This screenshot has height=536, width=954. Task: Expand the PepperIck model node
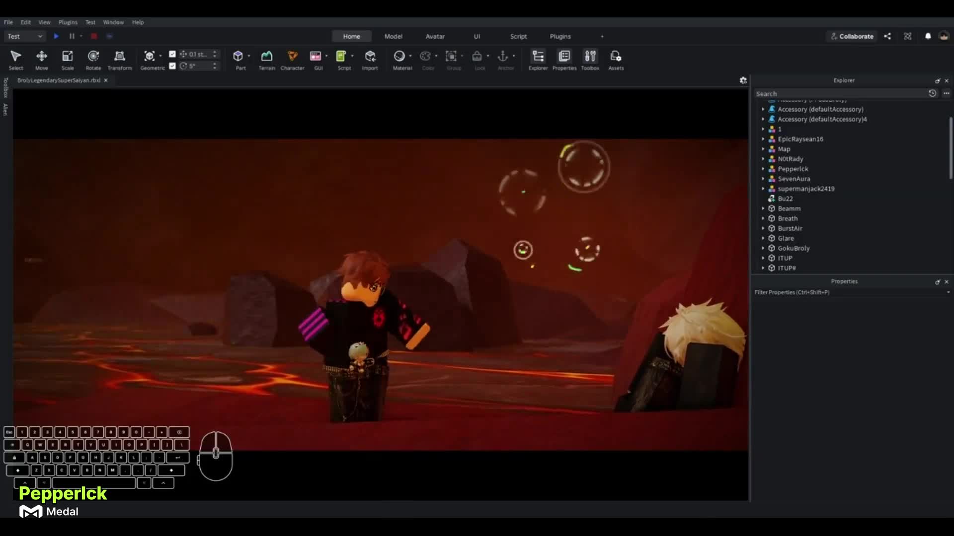coord(763,169)
